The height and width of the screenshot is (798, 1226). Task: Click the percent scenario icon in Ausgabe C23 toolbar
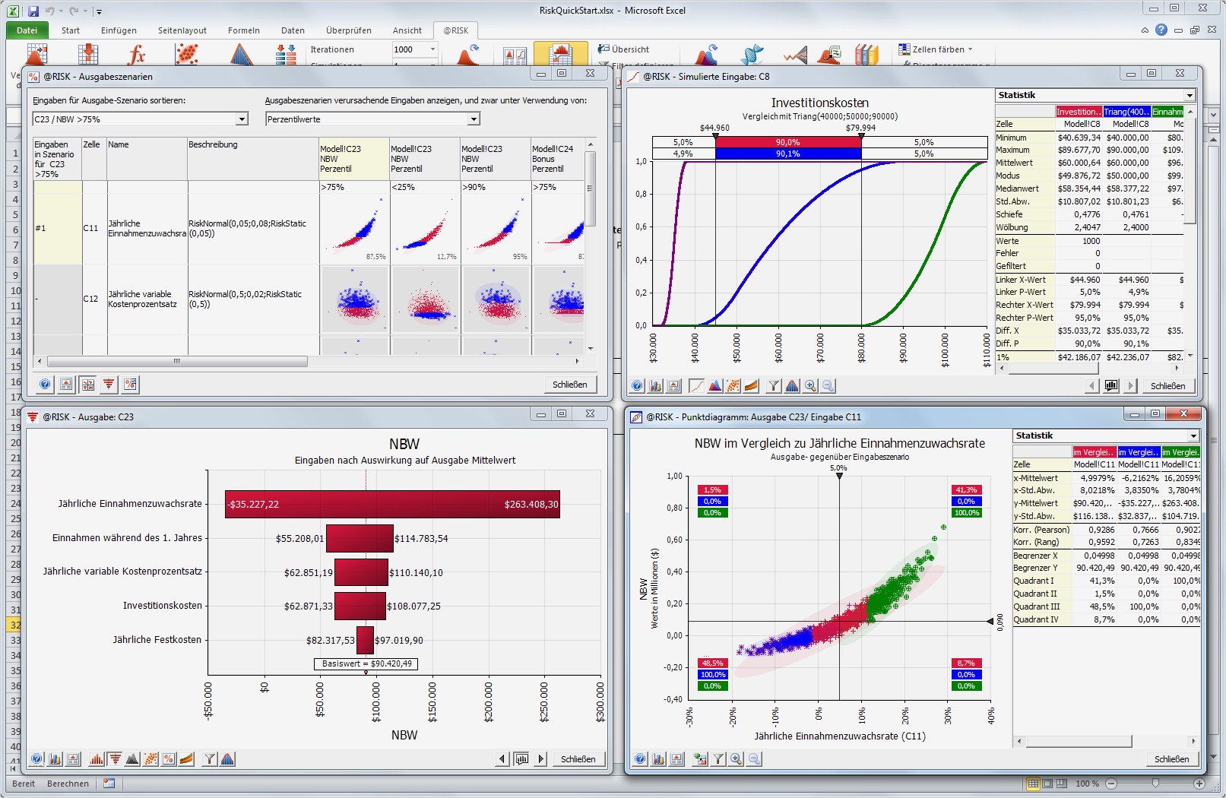pyautogui.click(x=169, y=758)
